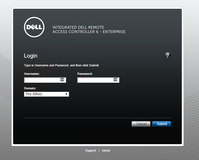The image size is (199, 160).
Task: Click the 'Domain:' label
Action: click(x=30, y=88)
